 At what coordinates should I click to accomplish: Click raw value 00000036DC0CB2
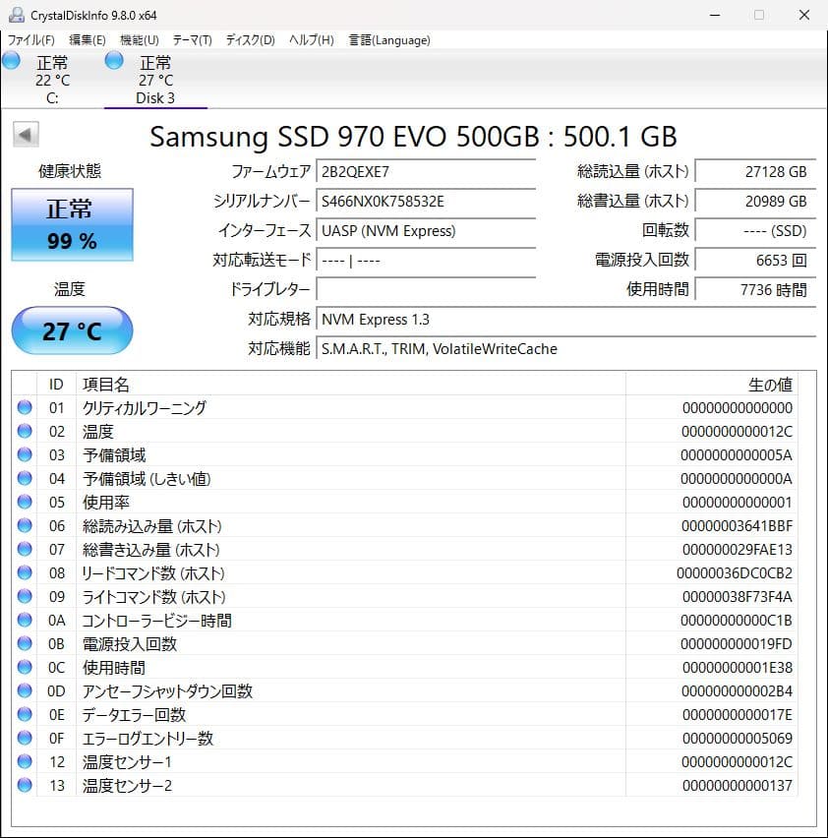735,572
